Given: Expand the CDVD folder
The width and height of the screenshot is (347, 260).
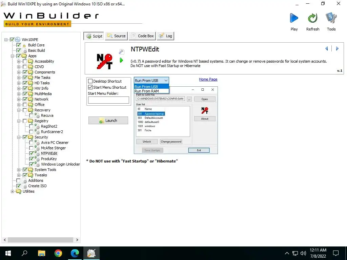Looking at the screenshot, I should (19, 67).
